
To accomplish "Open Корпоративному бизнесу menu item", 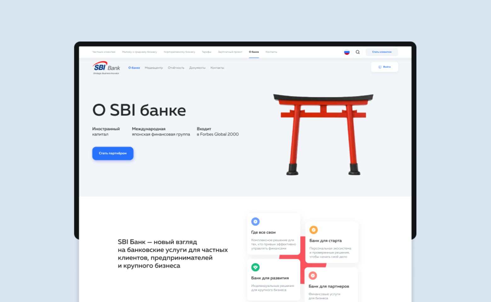I will [179, 52].
